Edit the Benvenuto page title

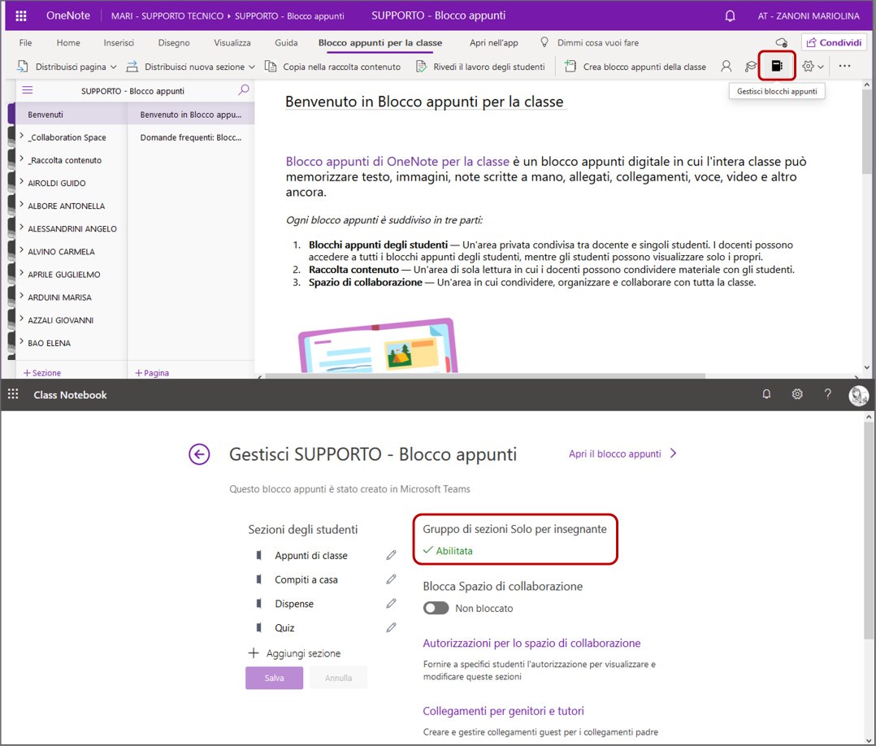coord(424,102)
